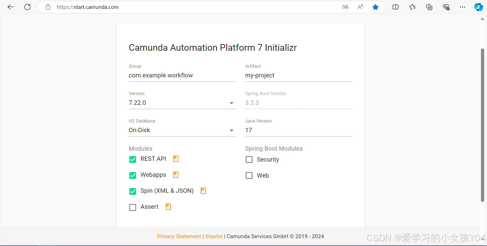This screenshot has height=246, width=487.
Task: Open the browser Settings and more menu
Action: [x=463, y=7]
